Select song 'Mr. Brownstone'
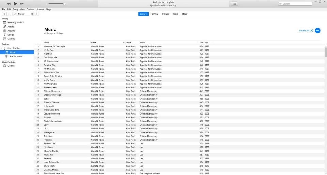This screenshot has height=175, width=327. (x=51, y=62)
